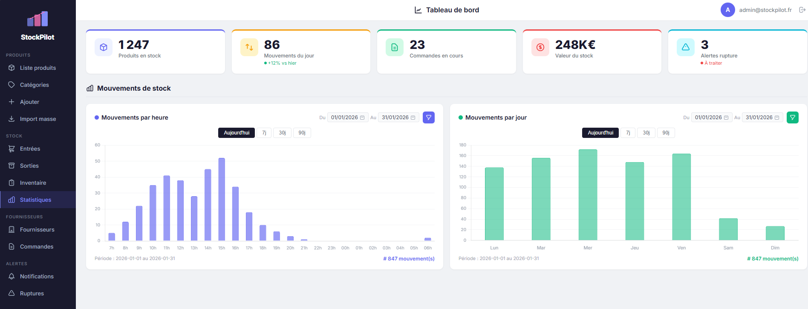
Task: Go to Inventaire in the sidebar
Action: [x=33, y=183]
